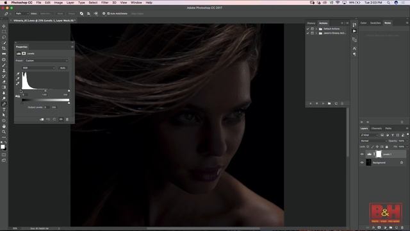Open the Filter menu
The width and height of the screenshot is (410, 231).
(104, 3)
